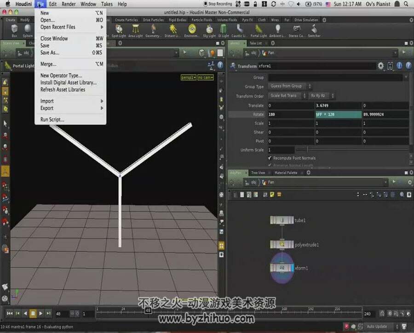
Task: Click the Portal Light shelf tool
Action: [x=259, y=31]
